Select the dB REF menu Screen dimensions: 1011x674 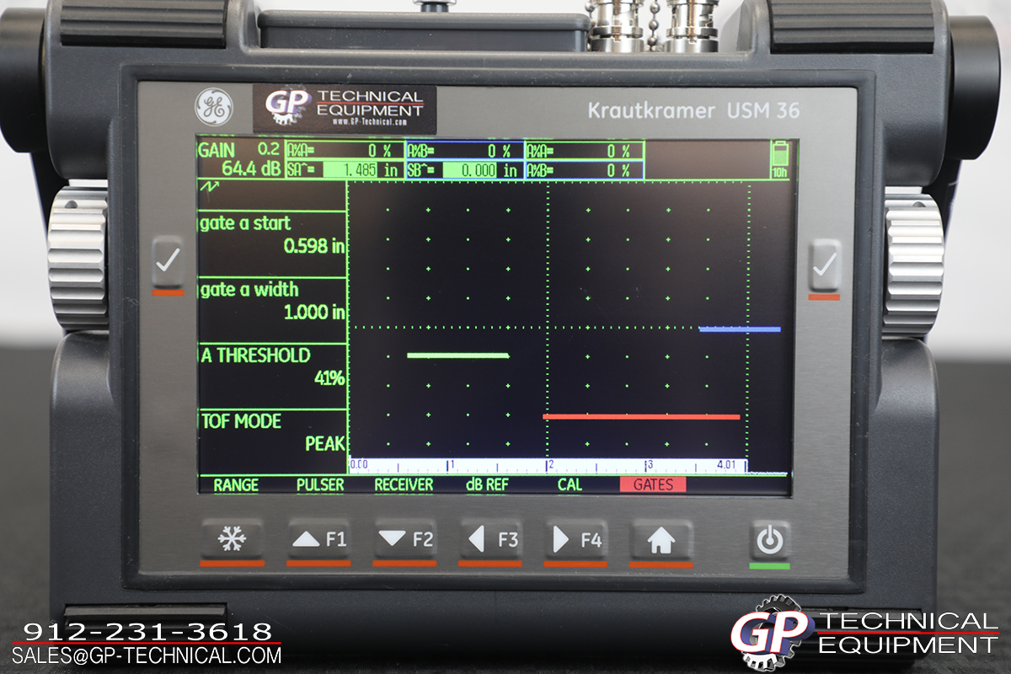coord(487,485)
